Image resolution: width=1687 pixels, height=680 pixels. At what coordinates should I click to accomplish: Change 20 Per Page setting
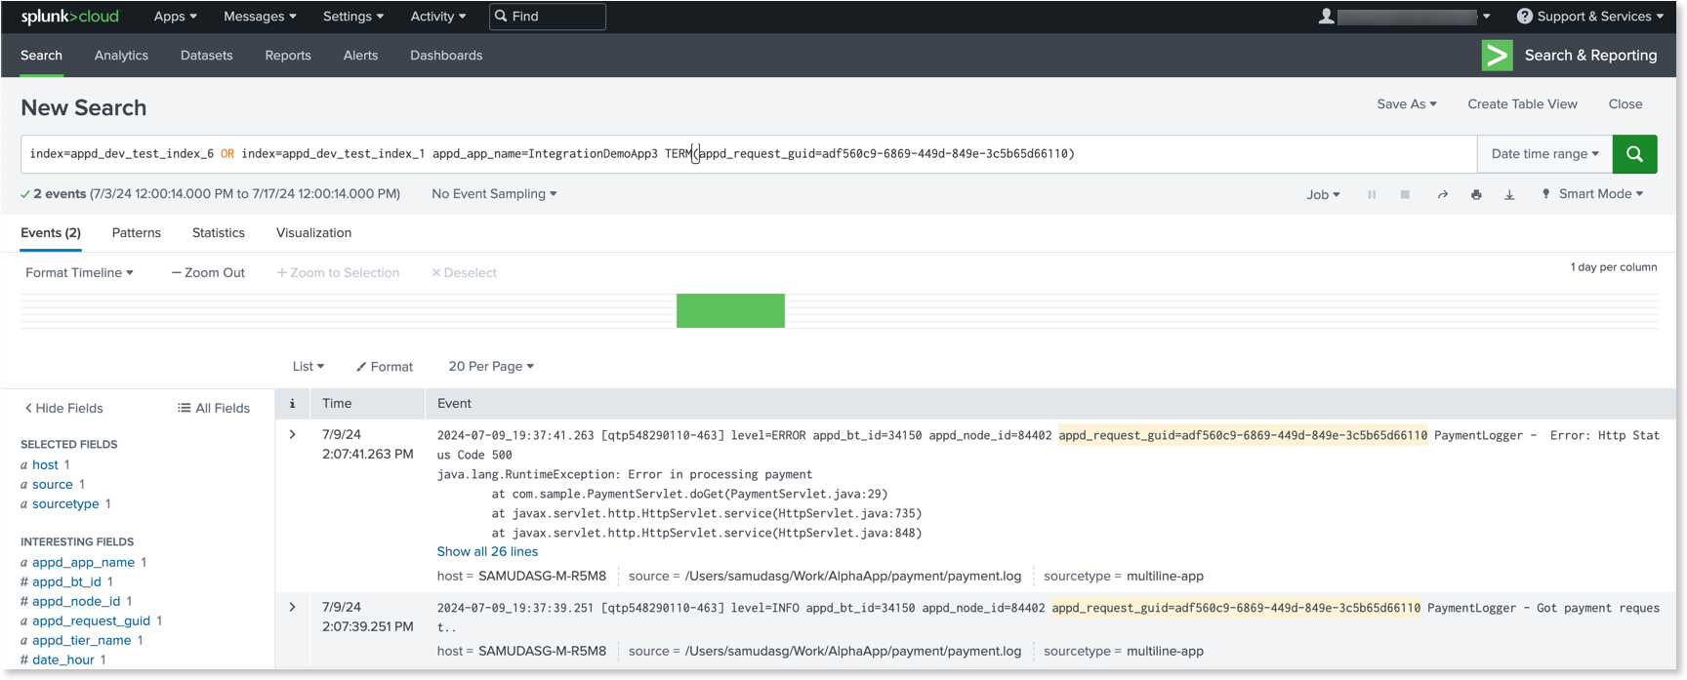491,367
